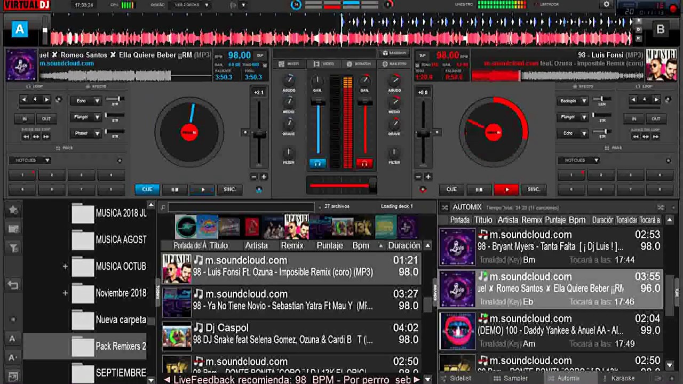Double the loop length on deck B

point(656,100)
